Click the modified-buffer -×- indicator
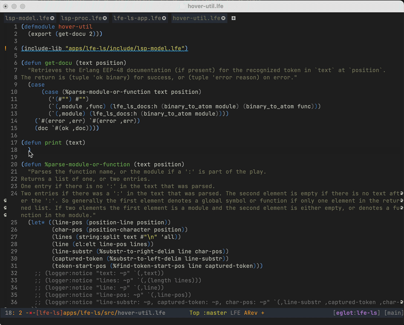 tap(31, 313)
